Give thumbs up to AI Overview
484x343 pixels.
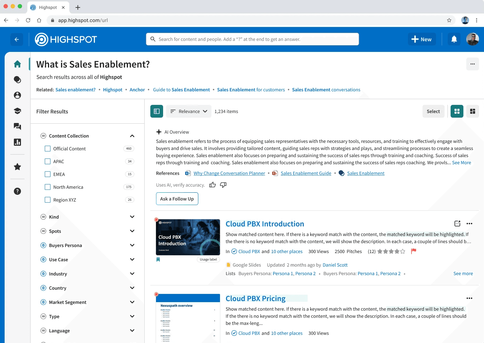pyautogui.click(x=213, y=185)
